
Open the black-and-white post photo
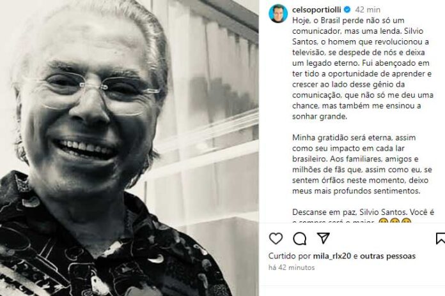[129, 148]
